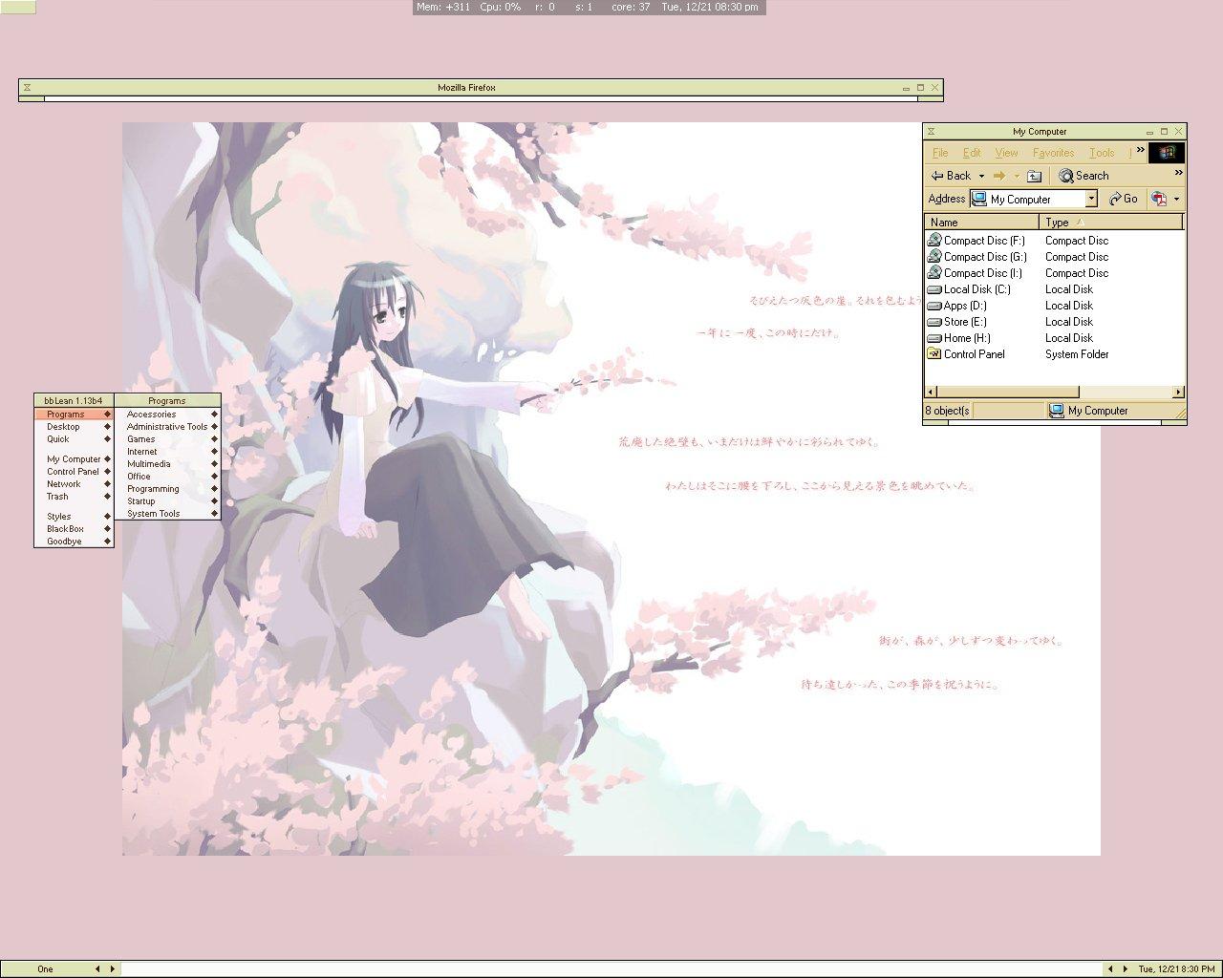Click the Forward arrow in My Computer toolbar
Viewport: 1223px width, 978px height.
tap(999, 176)
